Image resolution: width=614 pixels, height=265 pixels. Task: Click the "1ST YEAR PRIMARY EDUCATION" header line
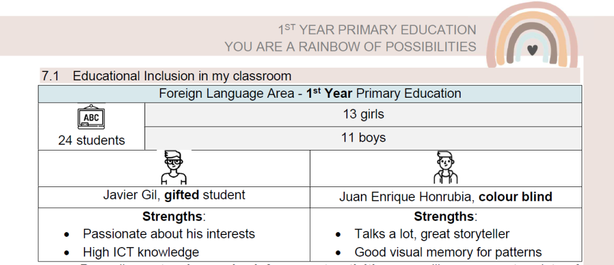(377, 29)
